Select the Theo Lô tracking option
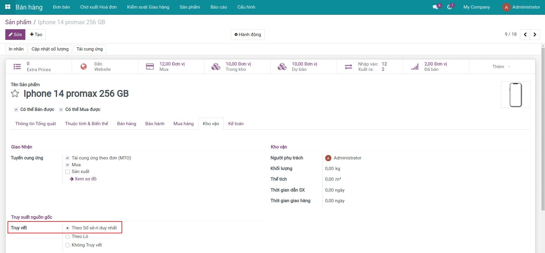Screen dimensions: 545x253 point(68,237)
